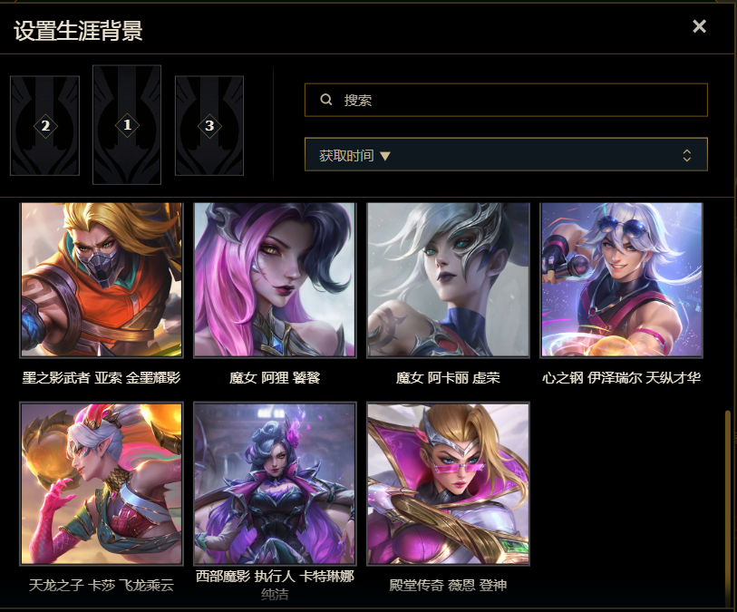Click the skin list vertical scrollbar

pyautogui.click(x=728, y=508)
